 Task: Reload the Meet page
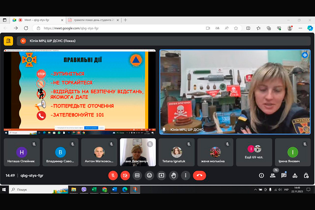[x=26, y=28]
